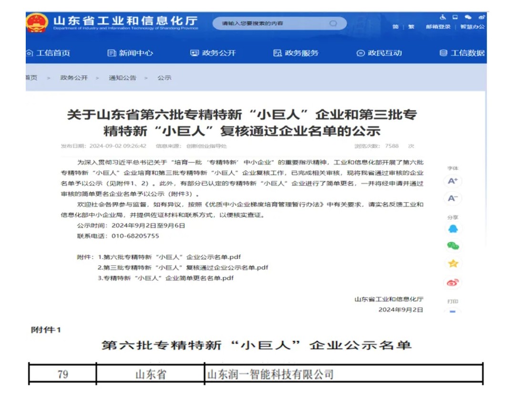Focus the search box 请输入您要搜索的内容
This screenshot has width=515, height=412.
click(x=279, y=23)
